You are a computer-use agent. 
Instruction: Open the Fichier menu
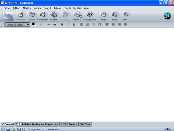(x=7, y=8)
